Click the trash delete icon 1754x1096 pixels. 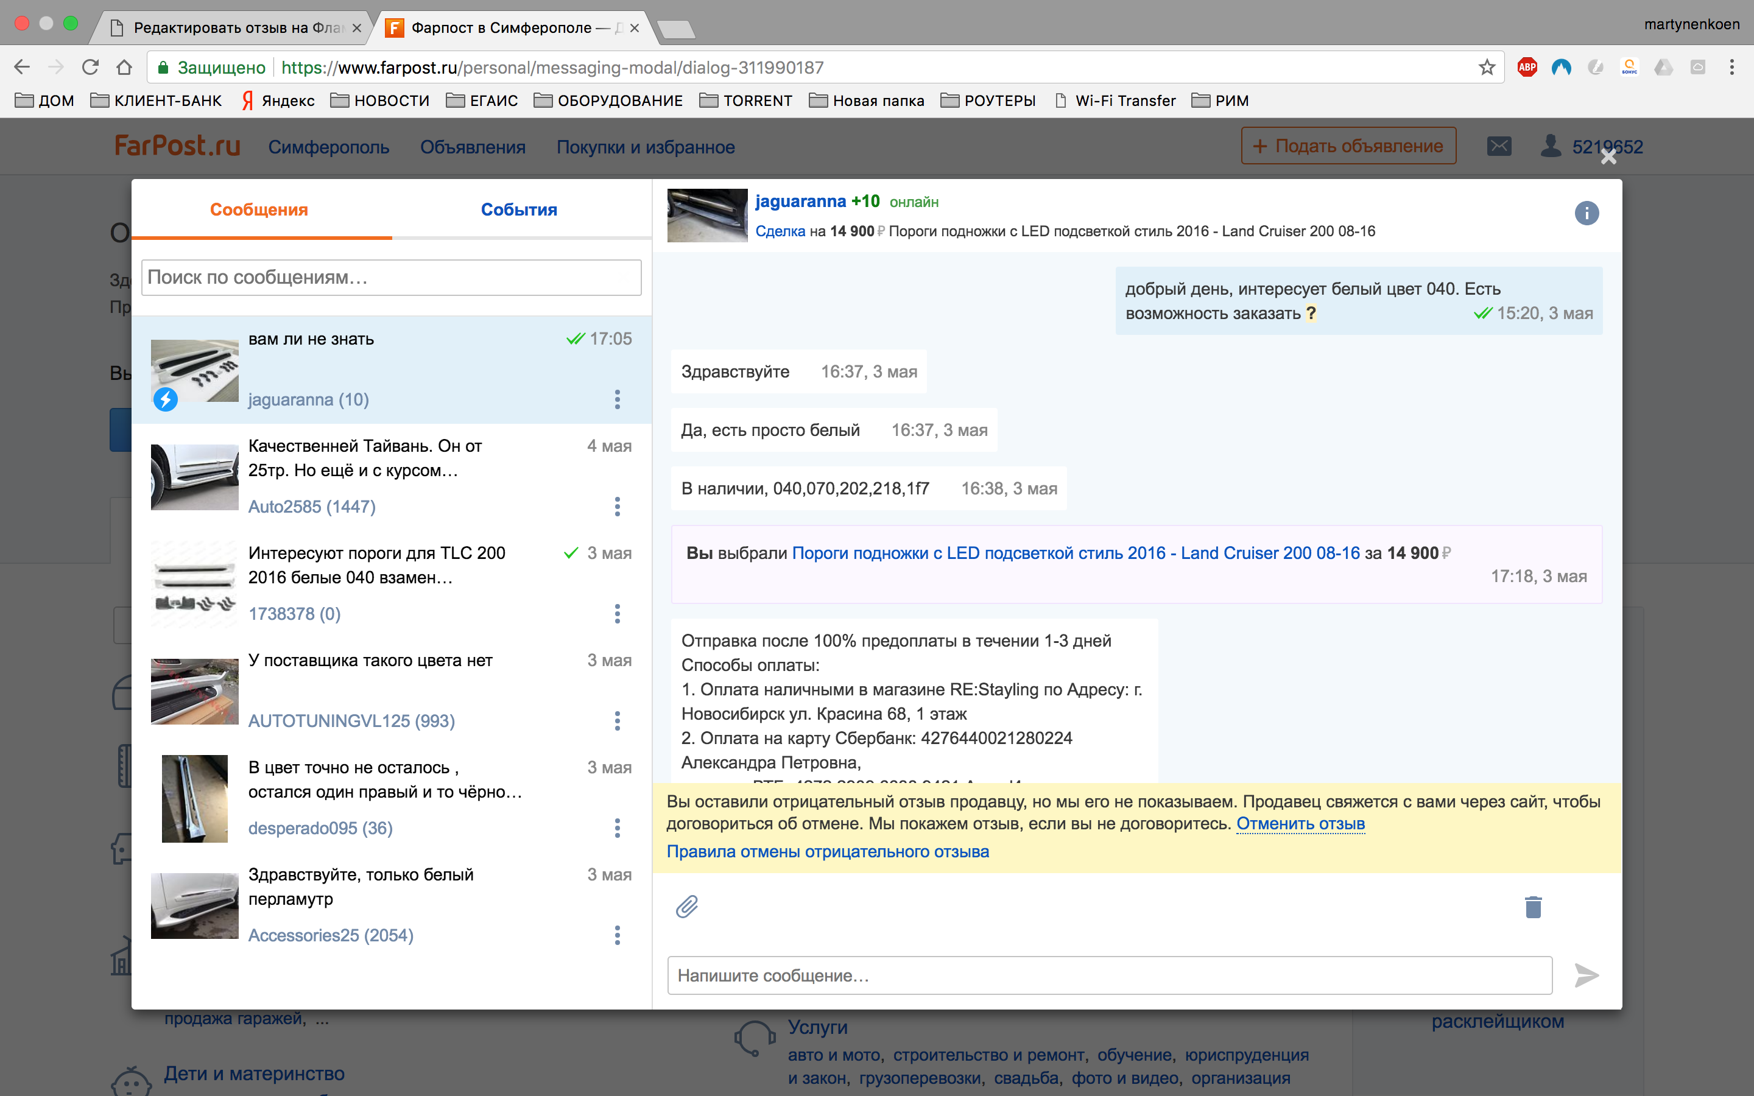click(x=1533, y=906)
